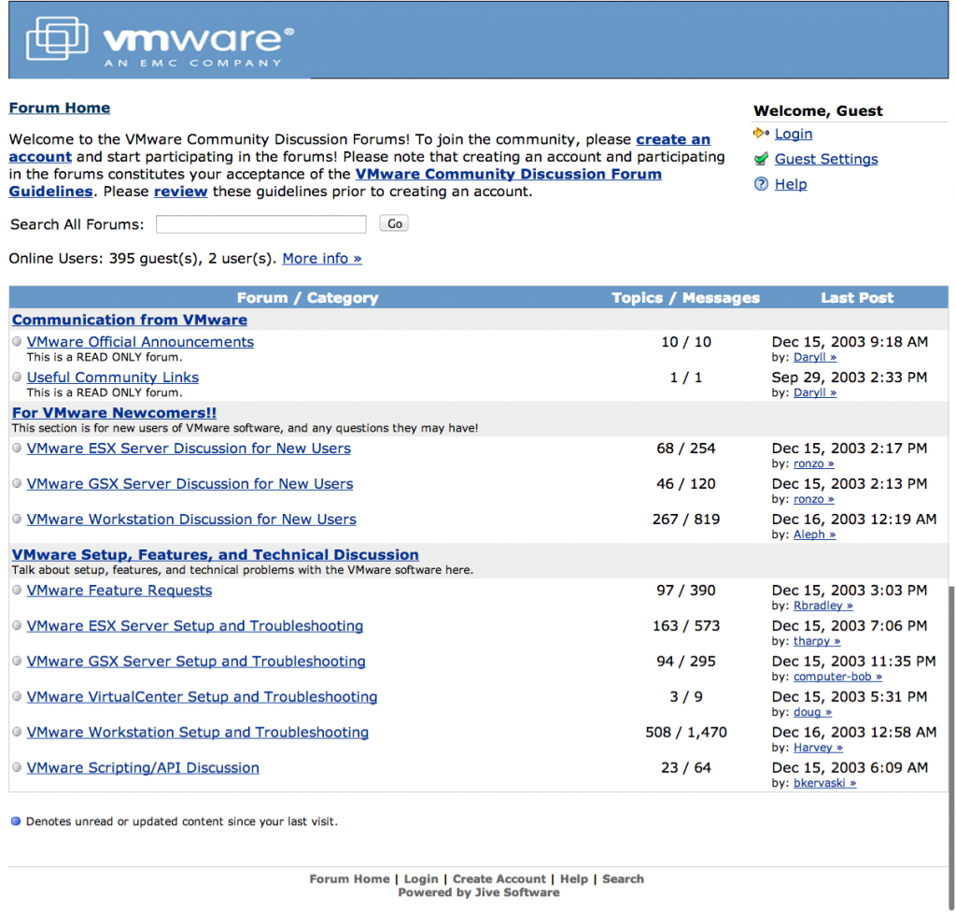Click Login in footer navigation
The width and height of the screenshot is (956, 912).
point(421,879)
